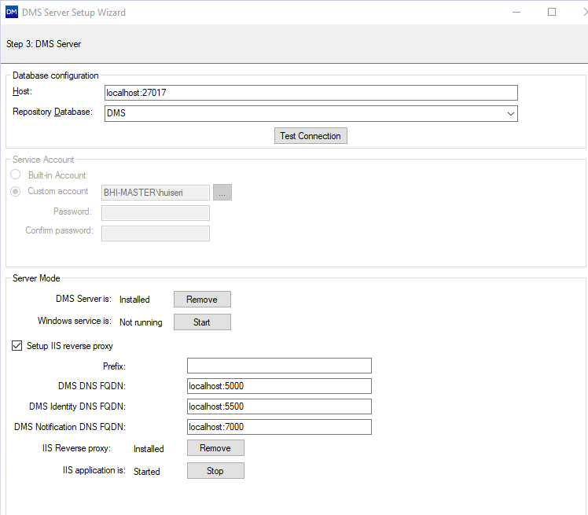Remove the IIS Reverse proxy

pos(215,448)
